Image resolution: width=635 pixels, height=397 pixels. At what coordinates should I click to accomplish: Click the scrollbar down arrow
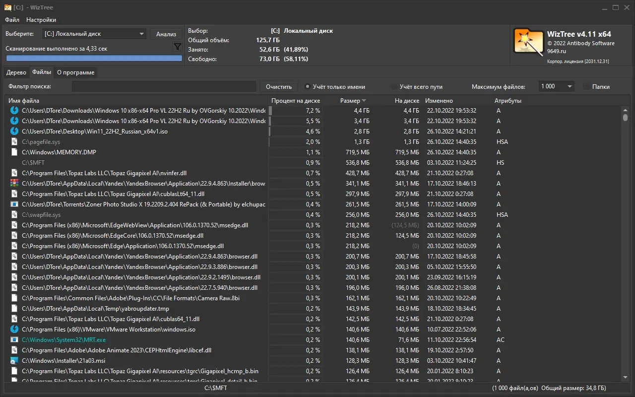626,378
